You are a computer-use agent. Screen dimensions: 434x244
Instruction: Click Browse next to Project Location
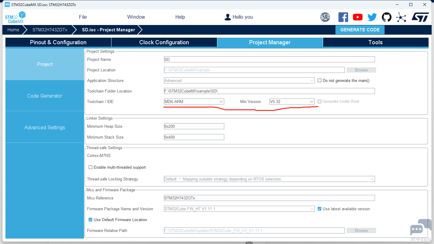pos(361,70)
